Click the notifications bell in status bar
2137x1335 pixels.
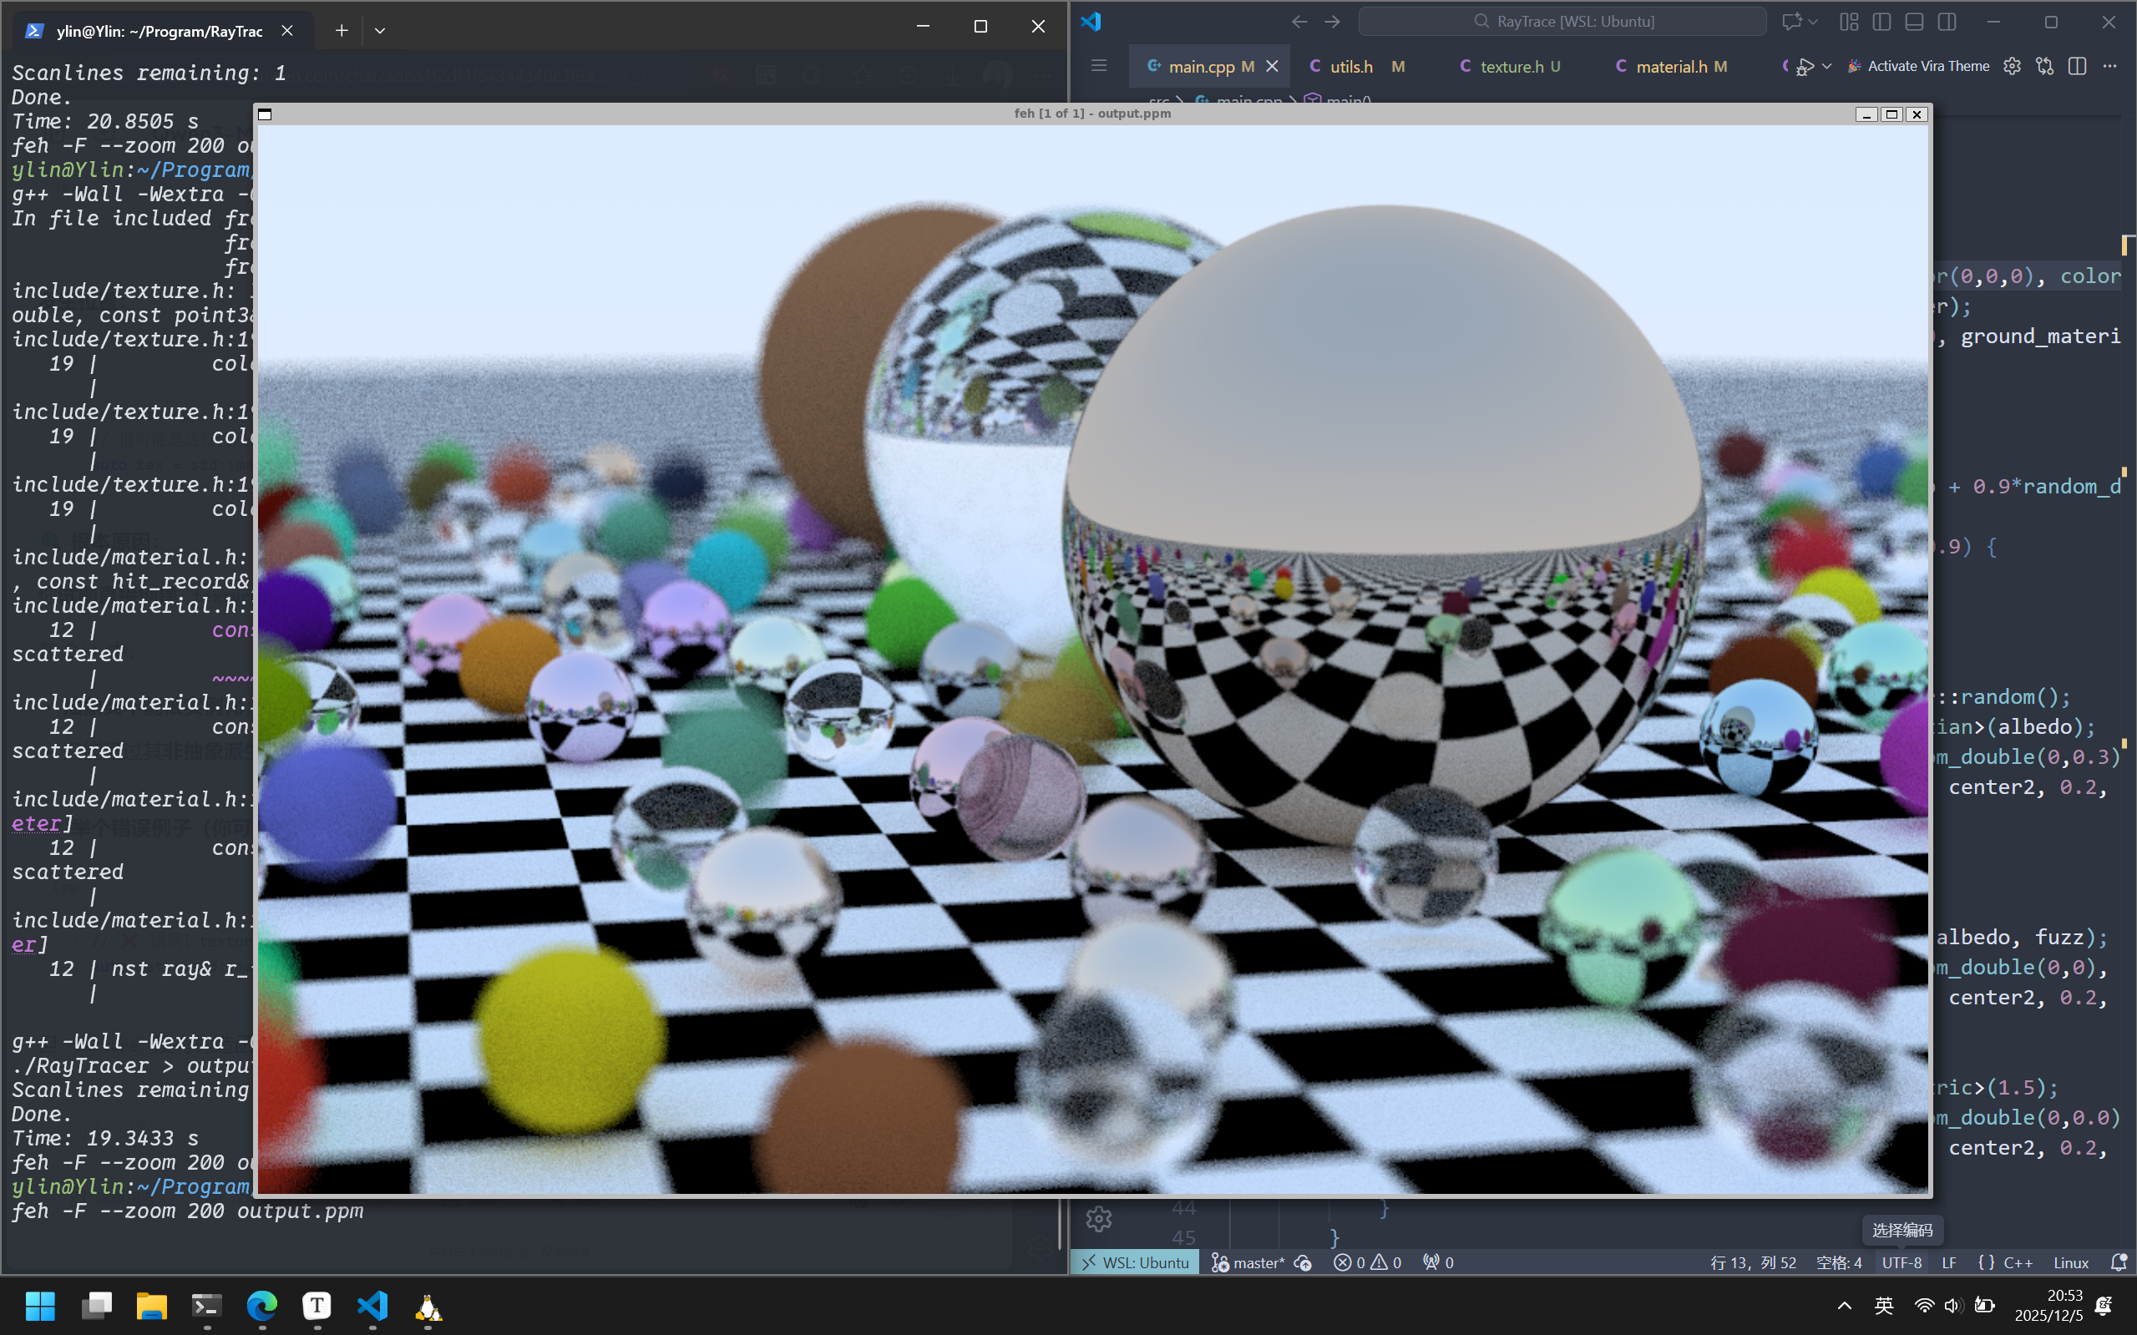pos(2118,1262)
